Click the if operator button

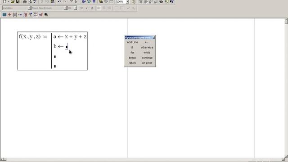tap(132, 47)
